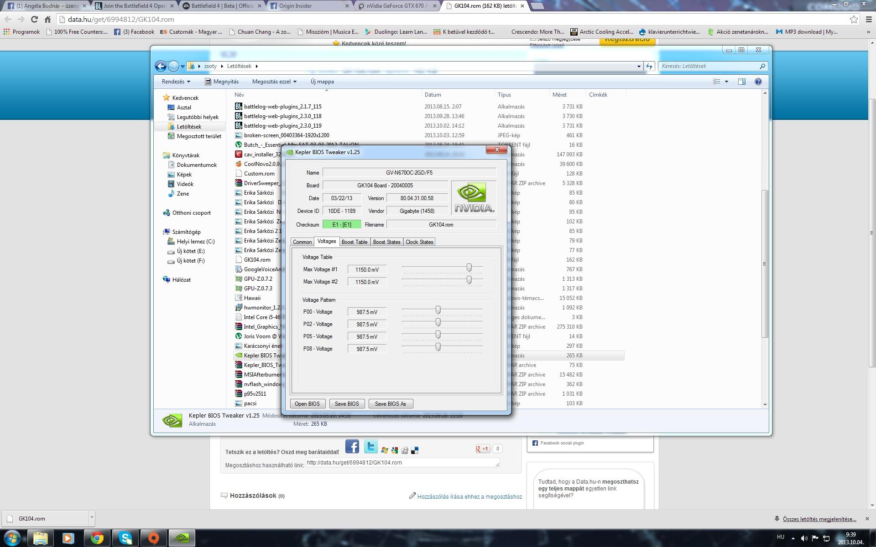
Task: Select Letöltések in the Kedvencek sidebar
Action: click(189, 127)
